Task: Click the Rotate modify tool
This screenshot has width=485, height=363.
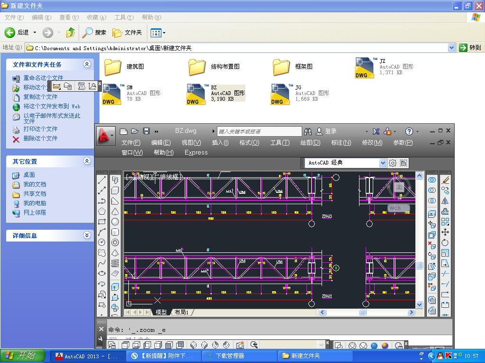Action: [445, 242]
